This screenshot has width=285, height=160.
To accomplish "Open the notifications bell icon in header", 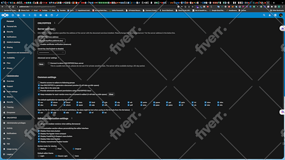I will pyautogui.click(x=270, y=15).
